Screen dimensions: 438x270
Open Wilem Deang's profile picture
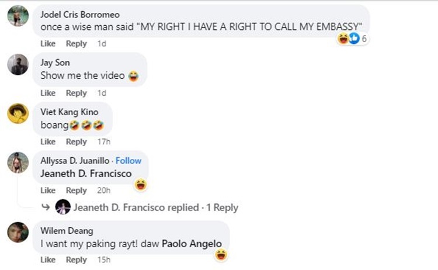[18, 232]
